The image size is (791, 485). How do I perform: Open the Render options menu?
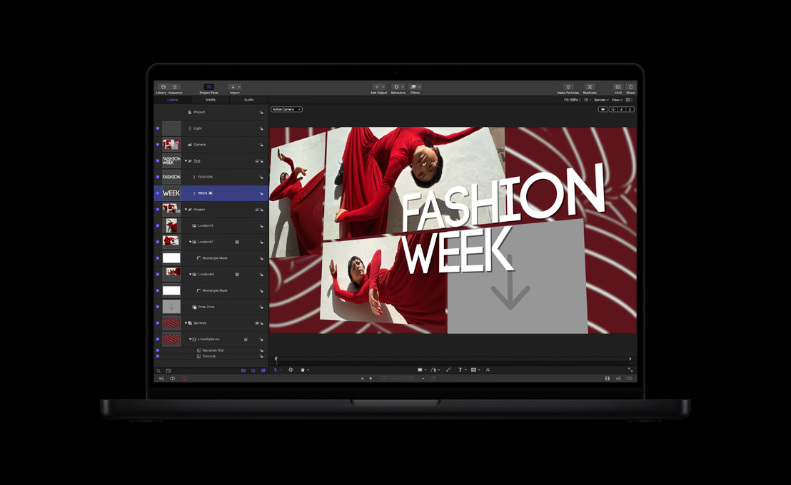(x=601, y=100)
